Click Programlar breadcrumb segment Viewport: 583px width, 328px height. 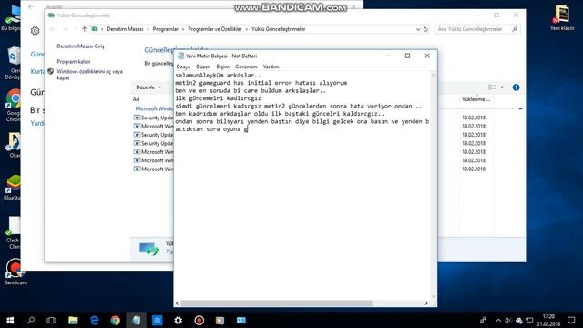click(x=166, y=29)
